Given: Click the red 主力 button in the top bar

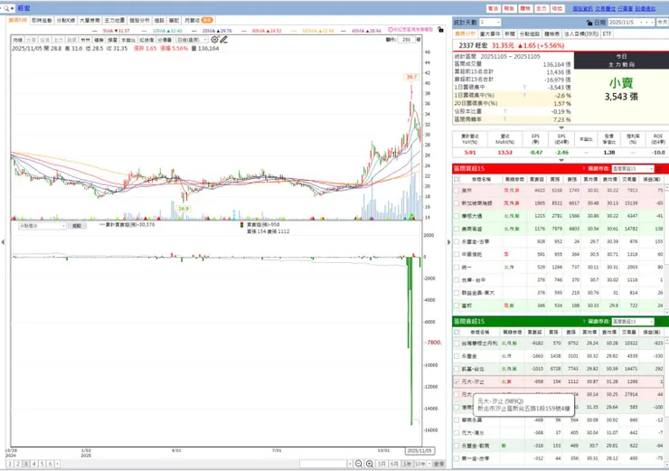Looking at the screenshot, I should pyautogui.click(x=541, y=8).
